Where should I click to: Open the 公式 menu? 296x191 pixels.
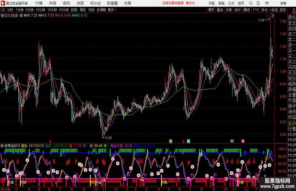[x=231, y=3]
